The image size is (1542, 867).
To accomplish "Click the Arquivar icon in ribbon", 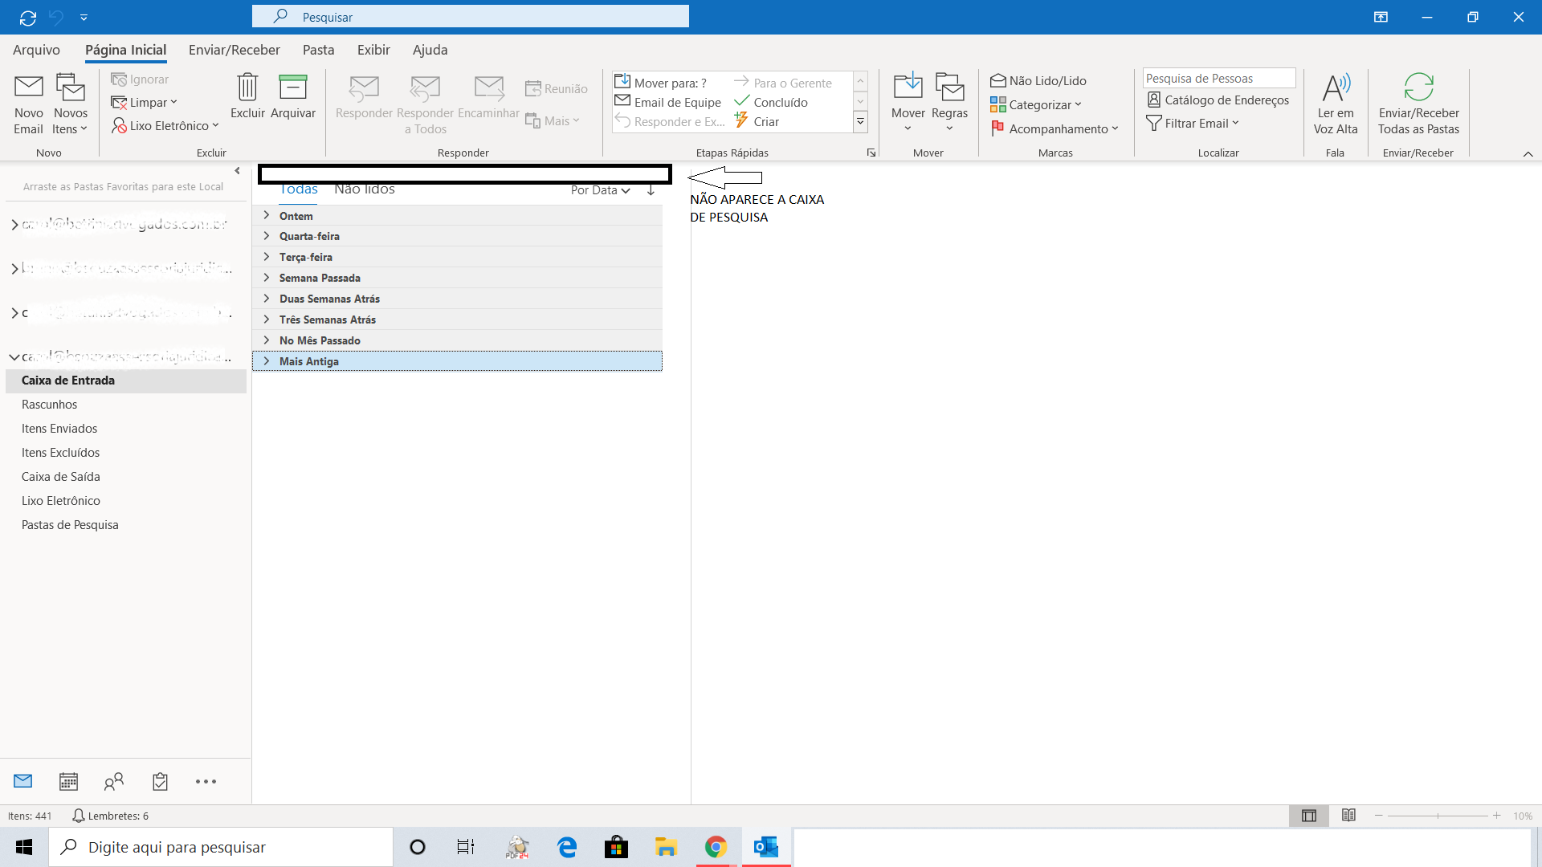I will coord(292,88).
